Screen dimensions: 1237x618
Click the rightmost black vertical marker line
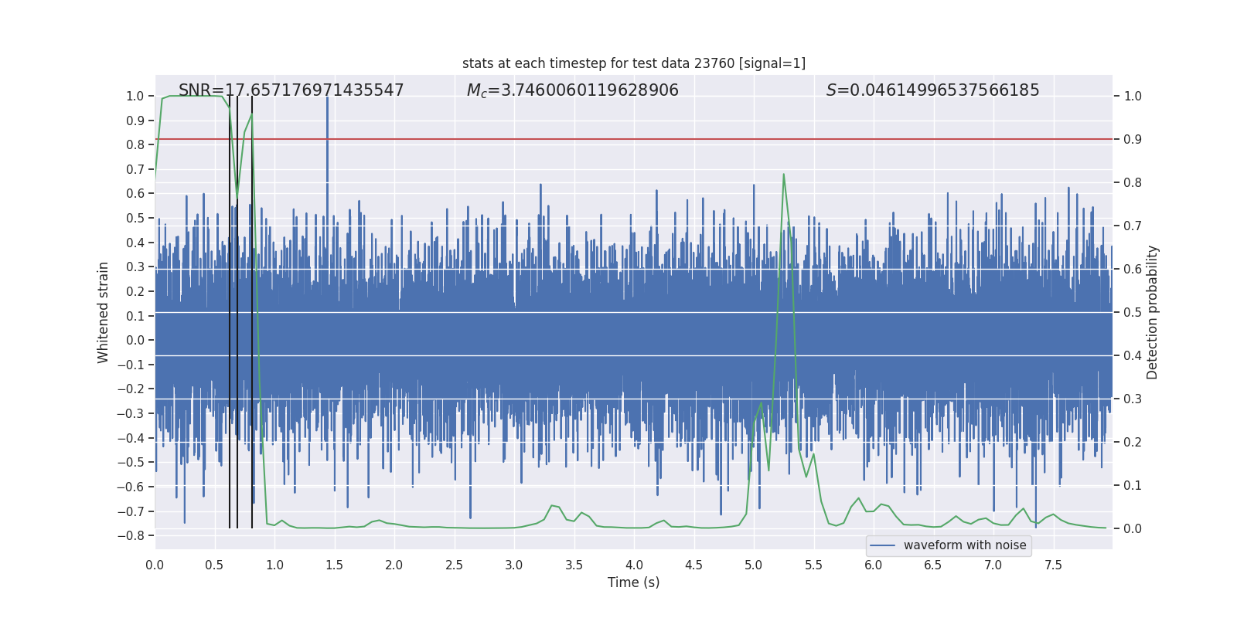pyautogui.click(x=252, y=309)
